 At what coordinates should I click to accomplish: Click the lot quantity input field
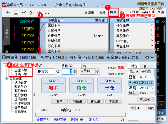pos(67,72)
